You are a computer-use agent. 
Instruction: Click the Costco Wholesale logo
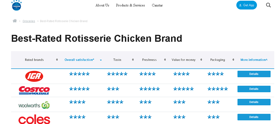tap(34, 90)
